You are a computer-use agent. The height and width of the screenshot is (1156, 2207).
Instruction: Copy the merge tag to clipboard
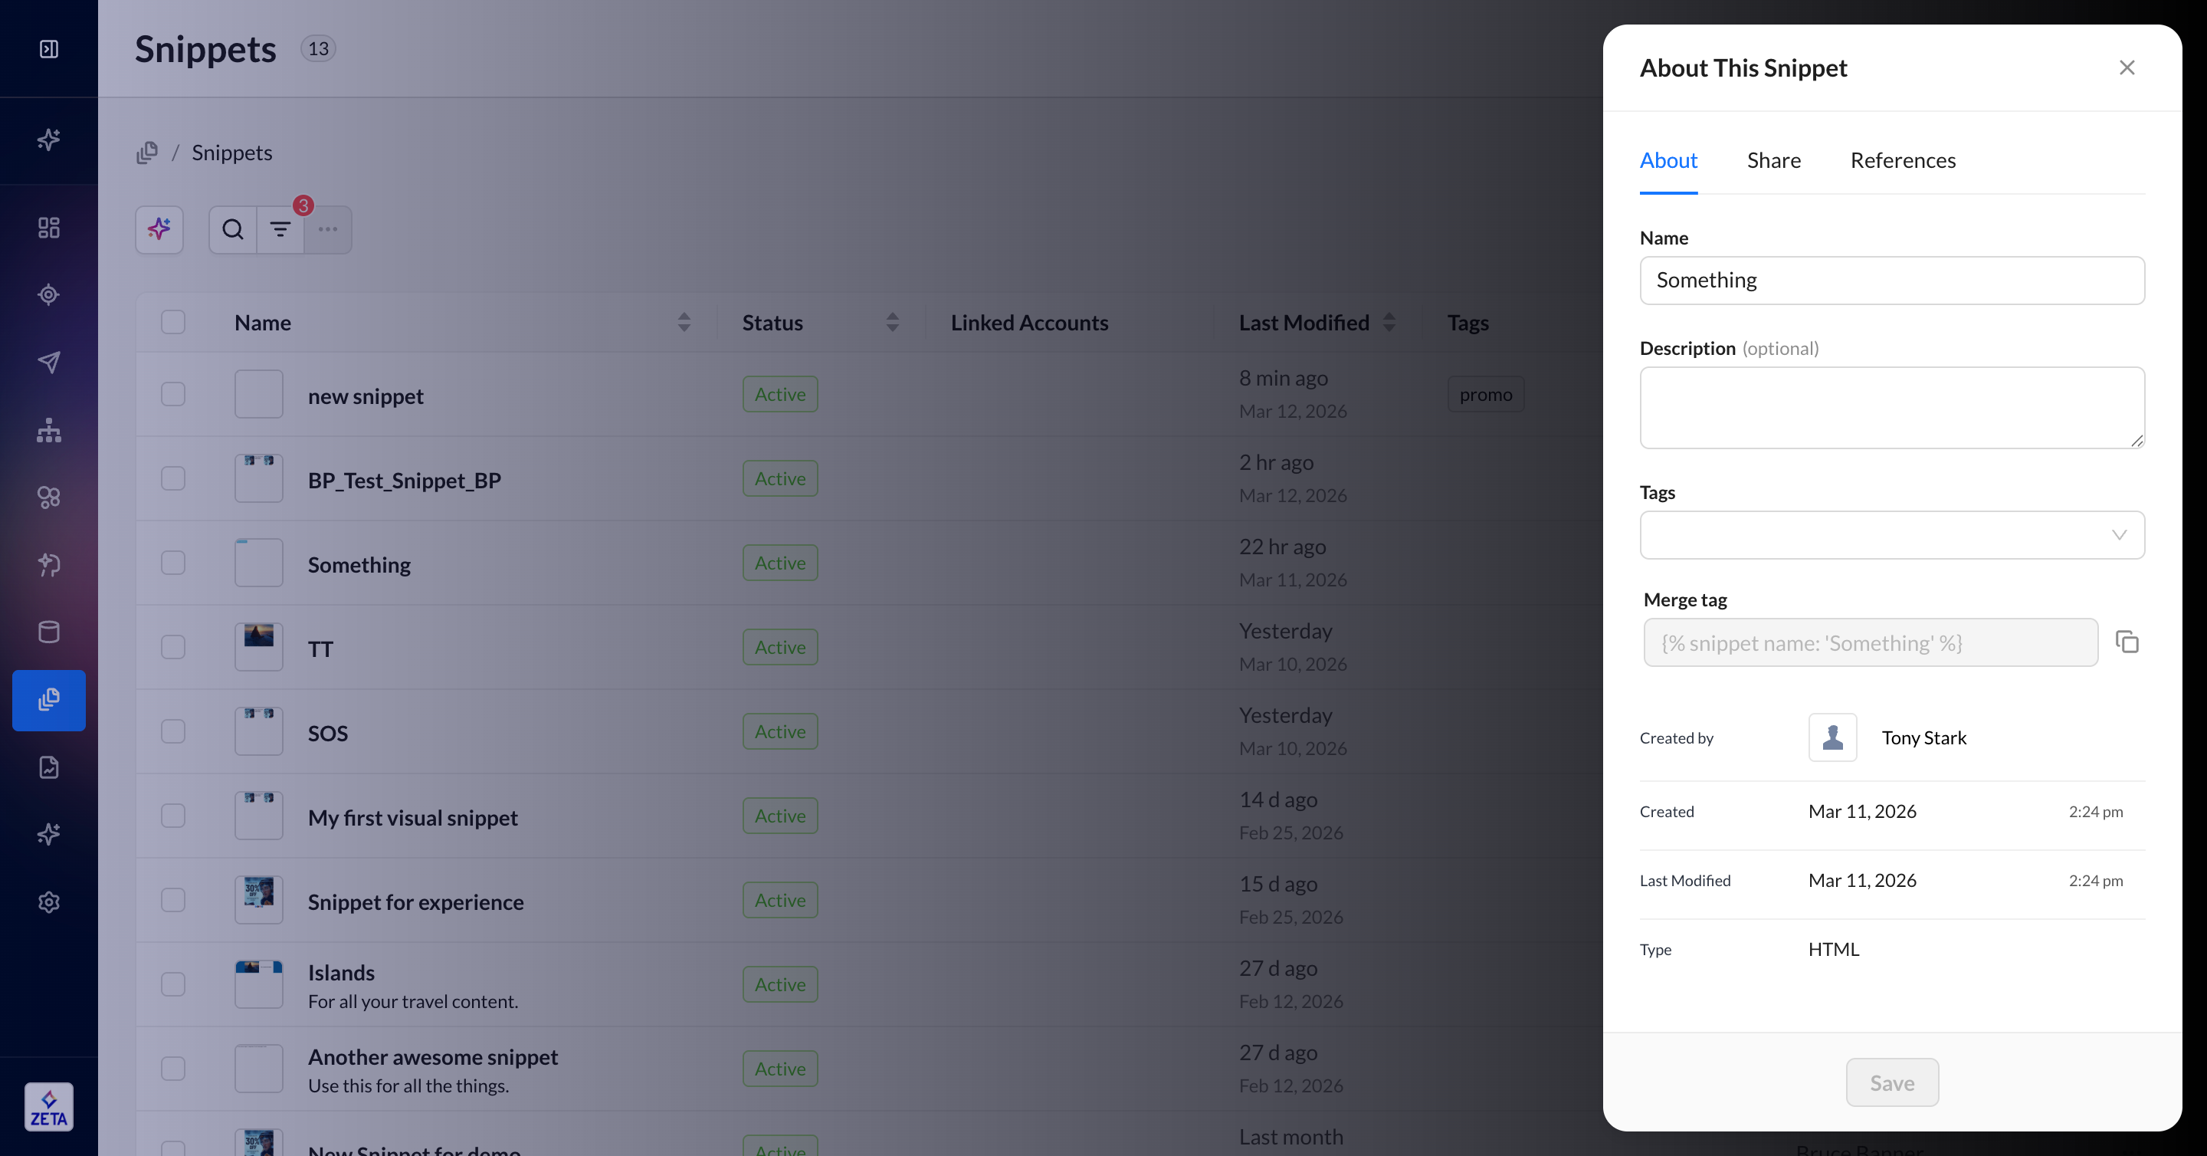2127,642
